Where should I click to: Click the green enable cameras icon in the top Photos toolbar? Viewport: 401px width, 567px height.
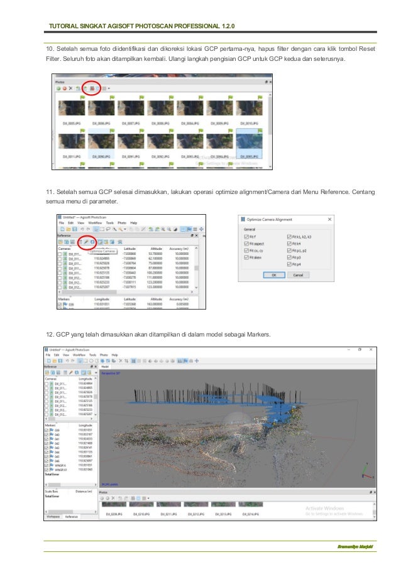pyautogui.click(x=58, y=89)
